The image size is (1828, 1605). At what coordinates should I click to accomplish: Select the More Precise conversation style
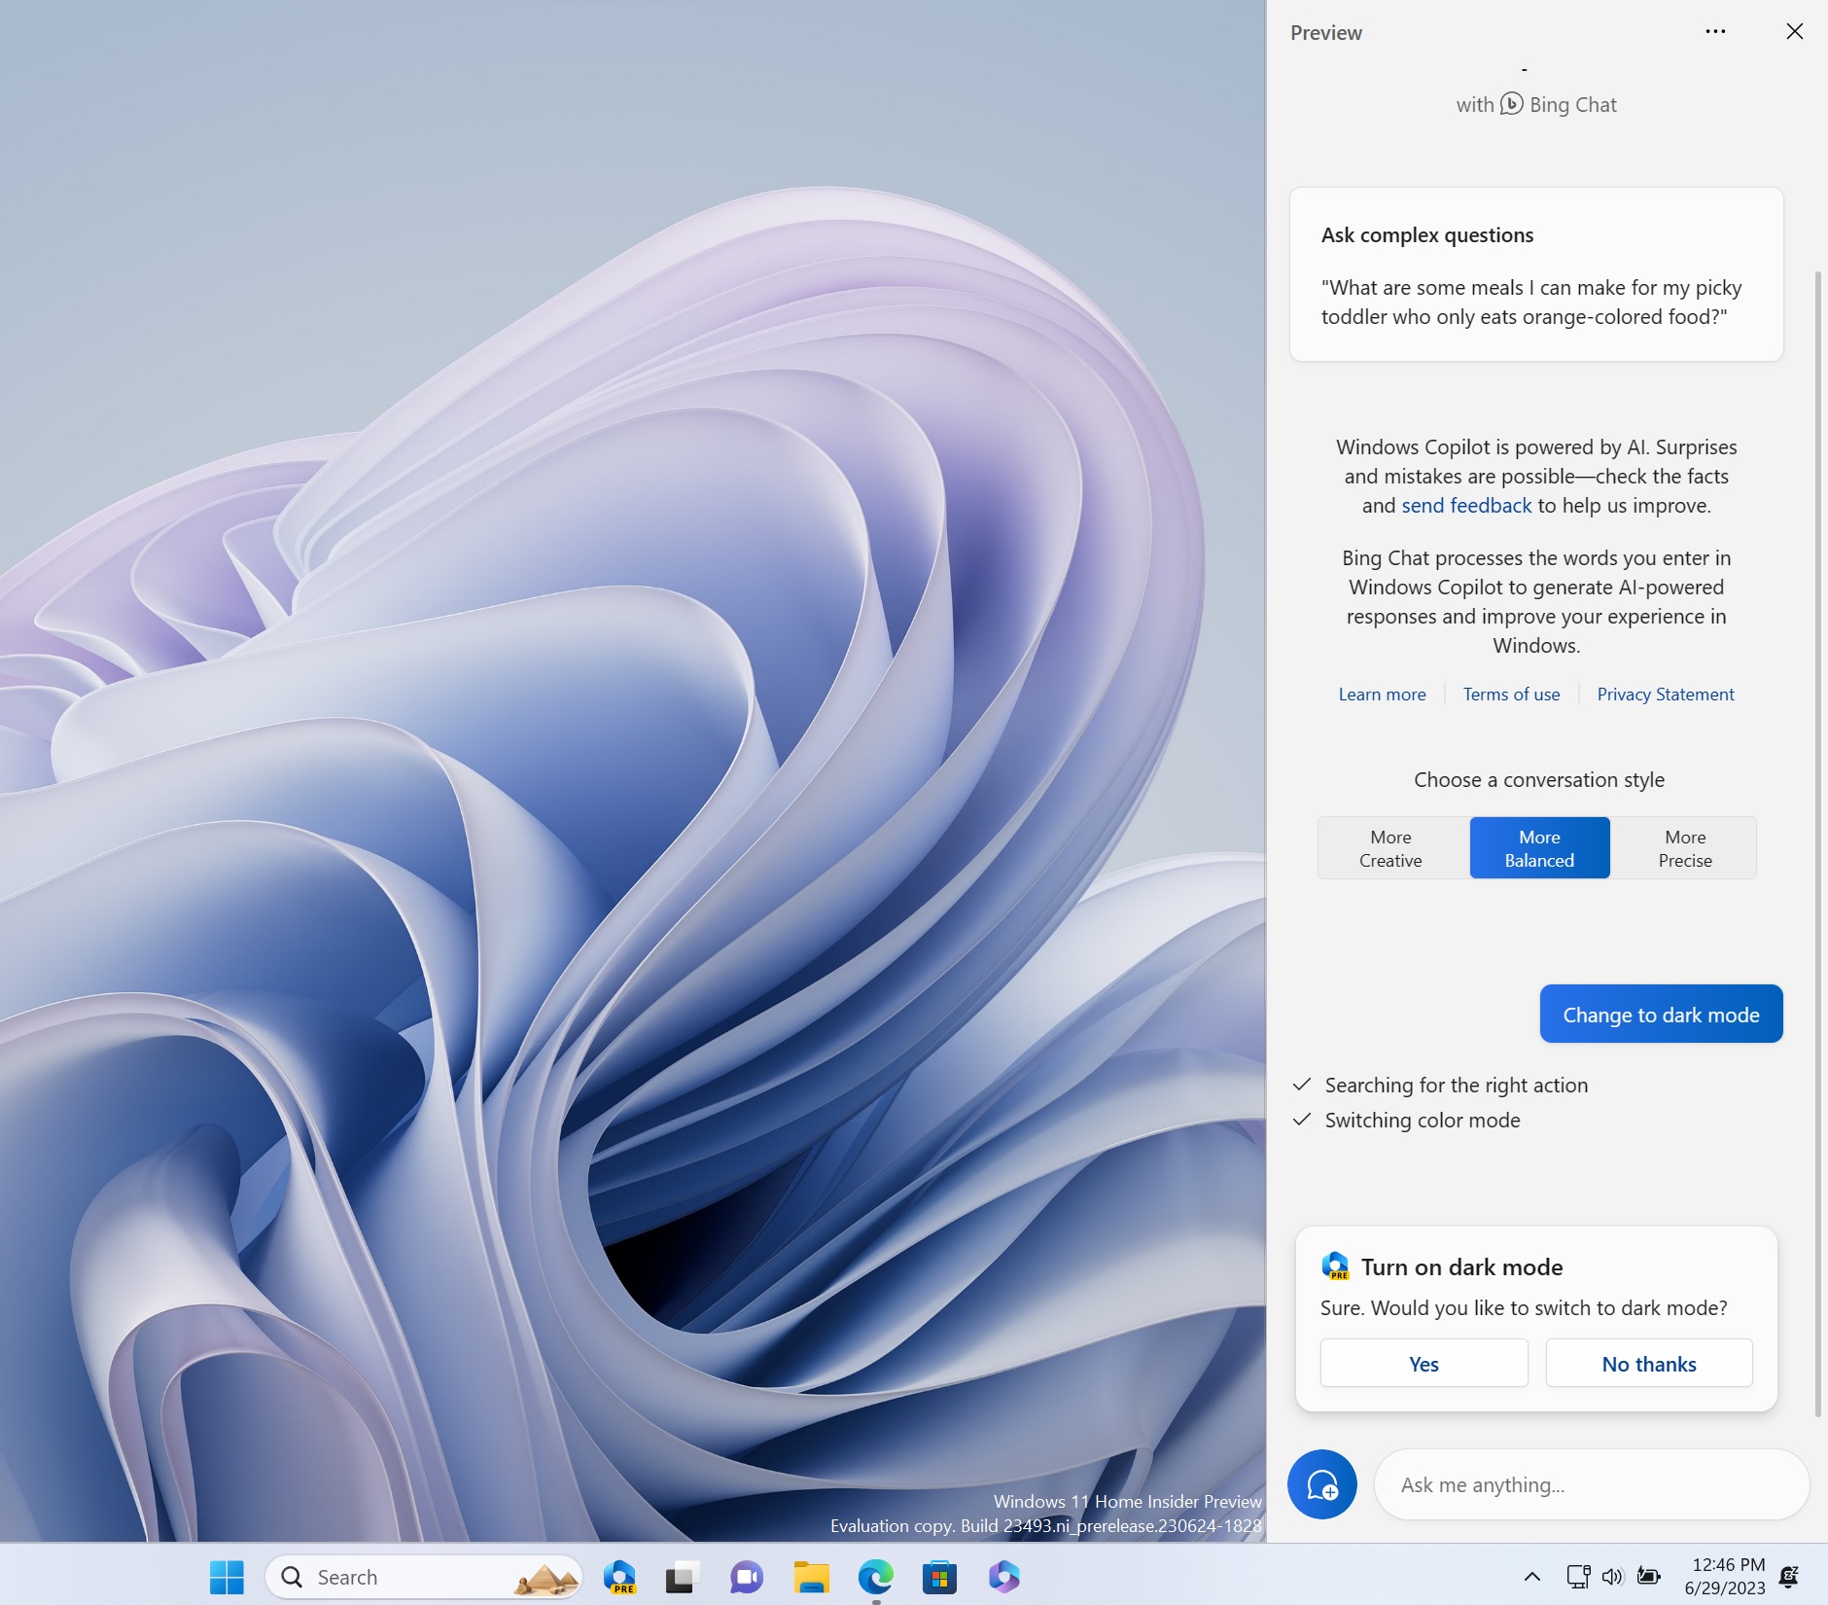(1685, 847)
